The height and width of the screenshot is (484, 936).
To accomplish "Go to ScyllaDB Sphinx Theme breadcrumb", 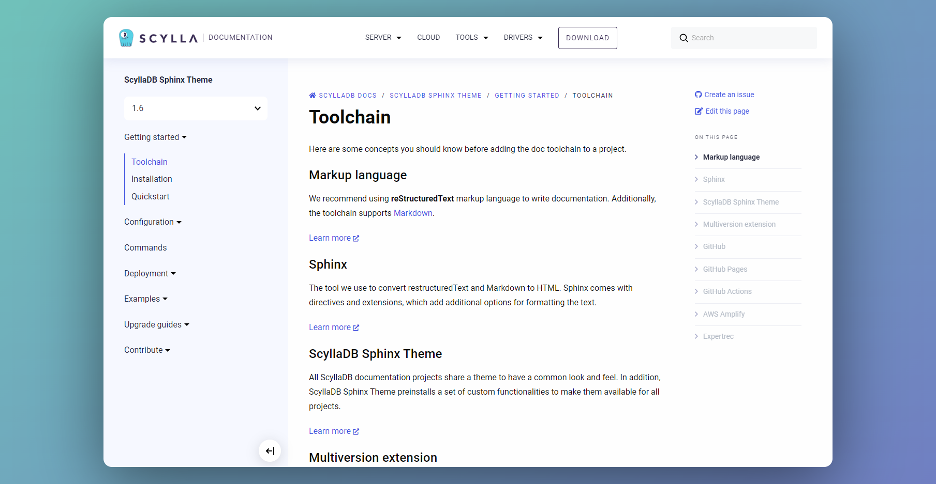I will [436, 96].
